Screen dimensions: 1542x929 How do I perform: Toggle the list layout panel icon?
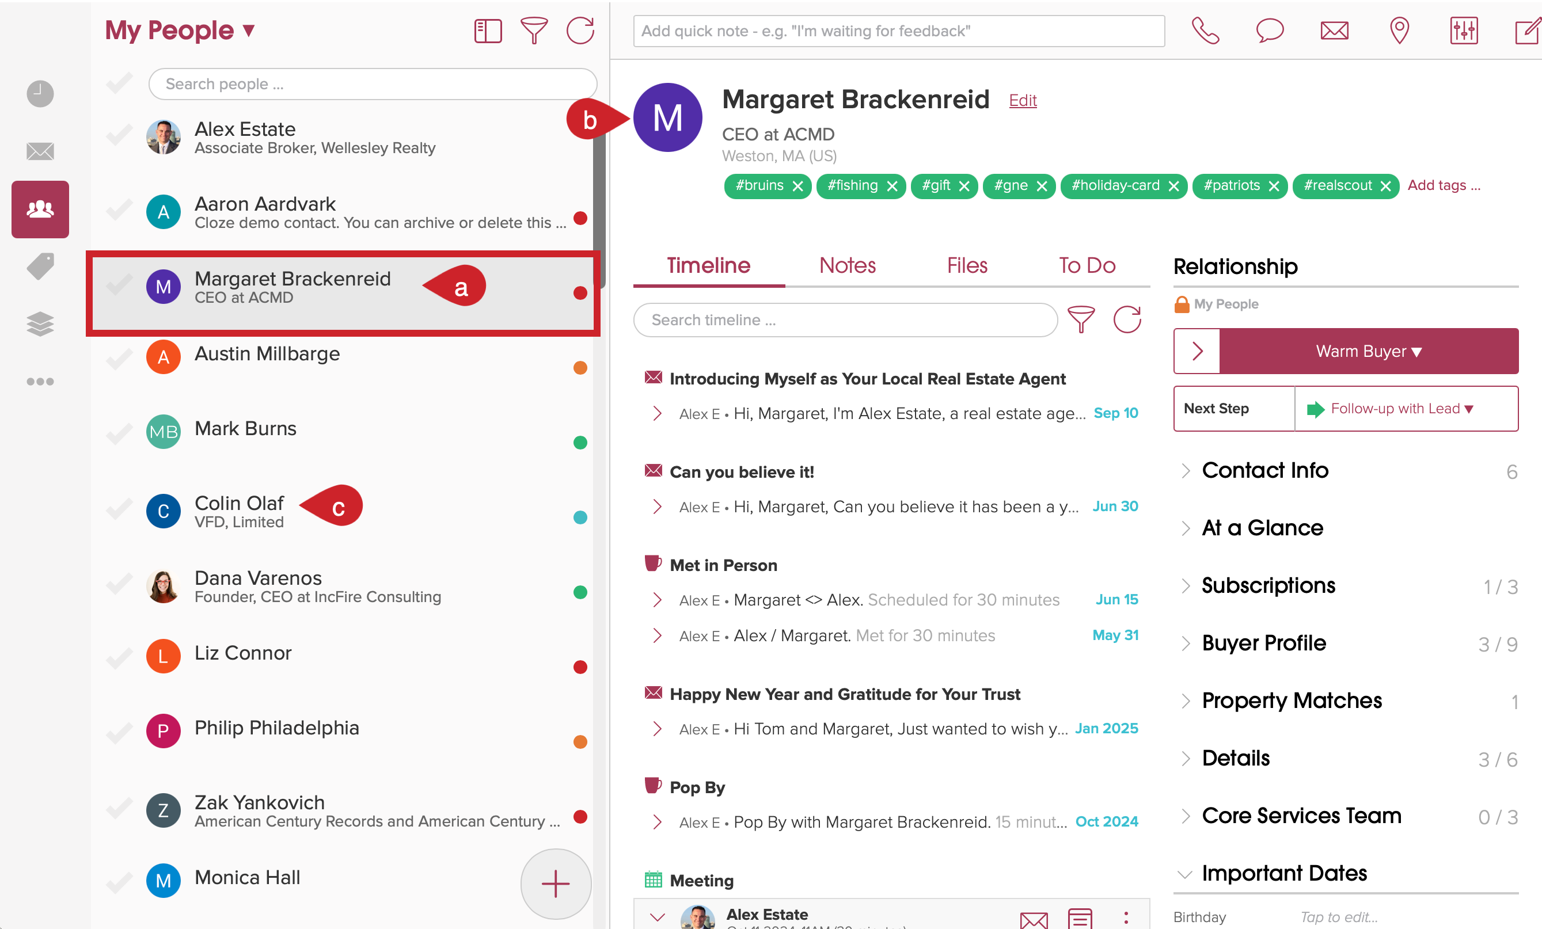pyautogui.click(x=488, y=31)
